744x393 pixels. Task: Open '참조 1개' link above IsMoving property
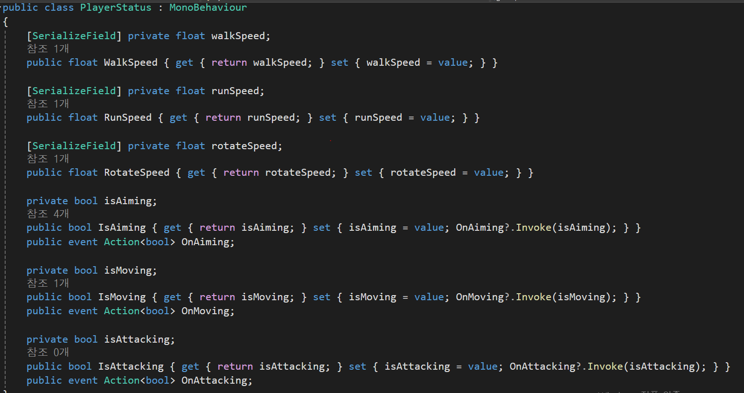click(48, 283)
